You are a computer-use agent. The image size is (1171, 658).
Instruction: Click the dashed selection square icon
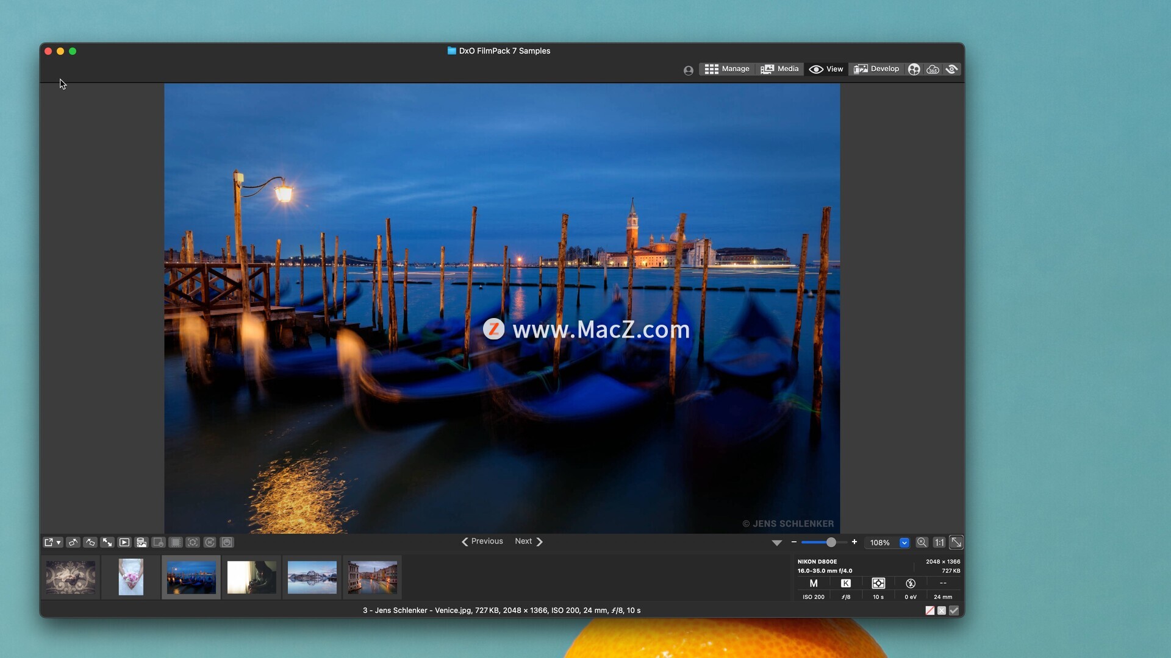coord(176,542)
